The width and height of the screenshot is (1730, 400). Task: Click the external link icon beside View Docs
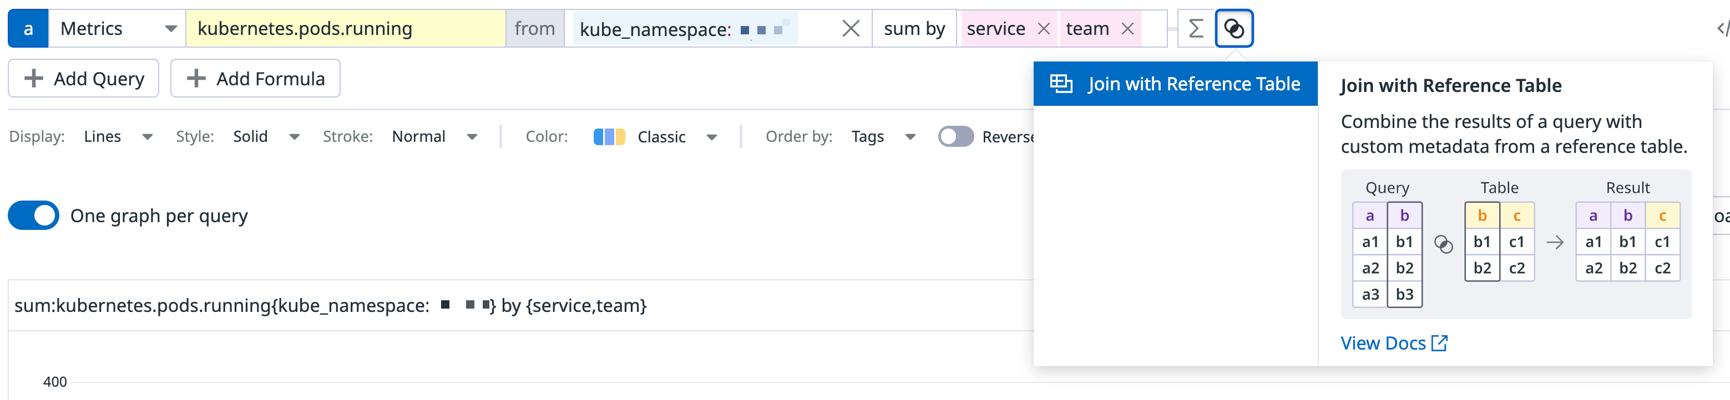(x=1439, y=343)
